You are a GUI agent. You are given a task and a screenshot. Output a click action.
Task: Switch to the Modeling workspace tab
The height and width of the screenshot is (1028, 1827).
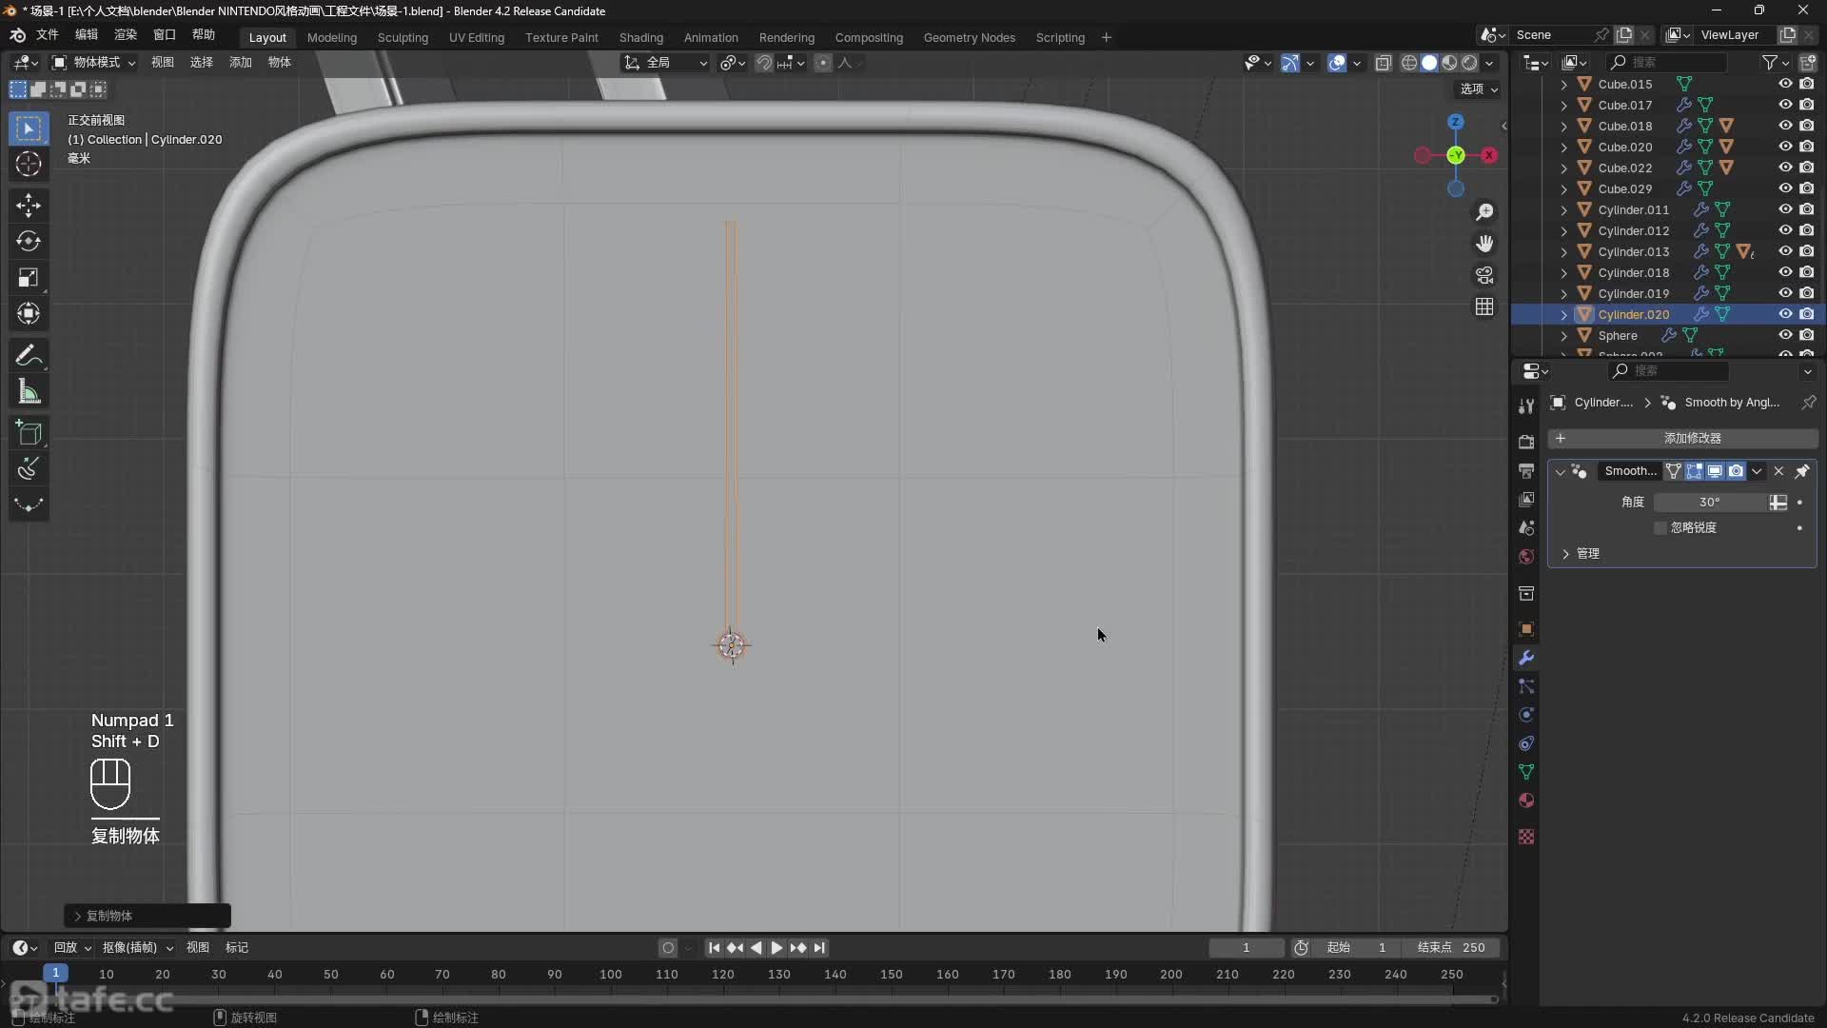pyautogui.click(x=332, y=37)
